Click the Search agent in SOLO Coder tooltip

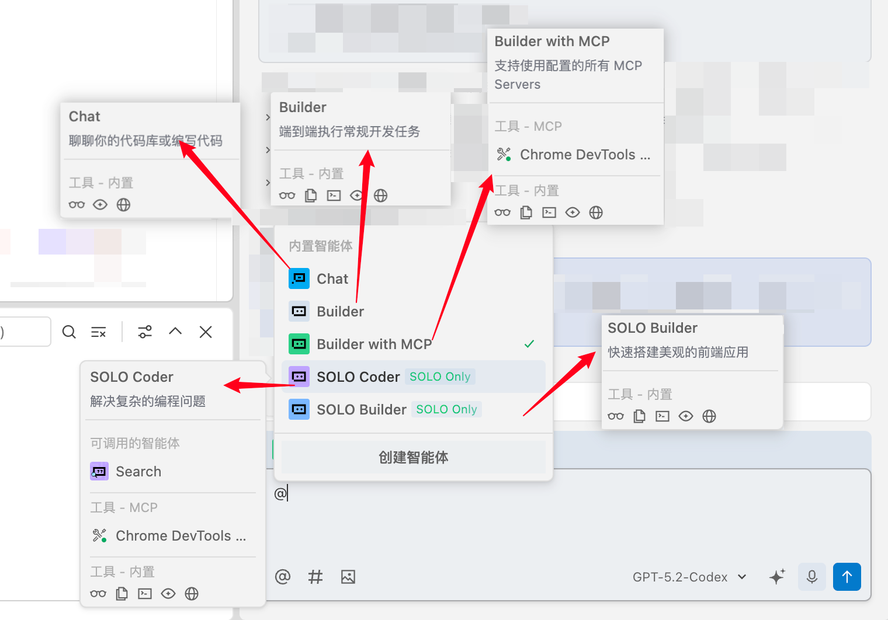click(138, 472)
